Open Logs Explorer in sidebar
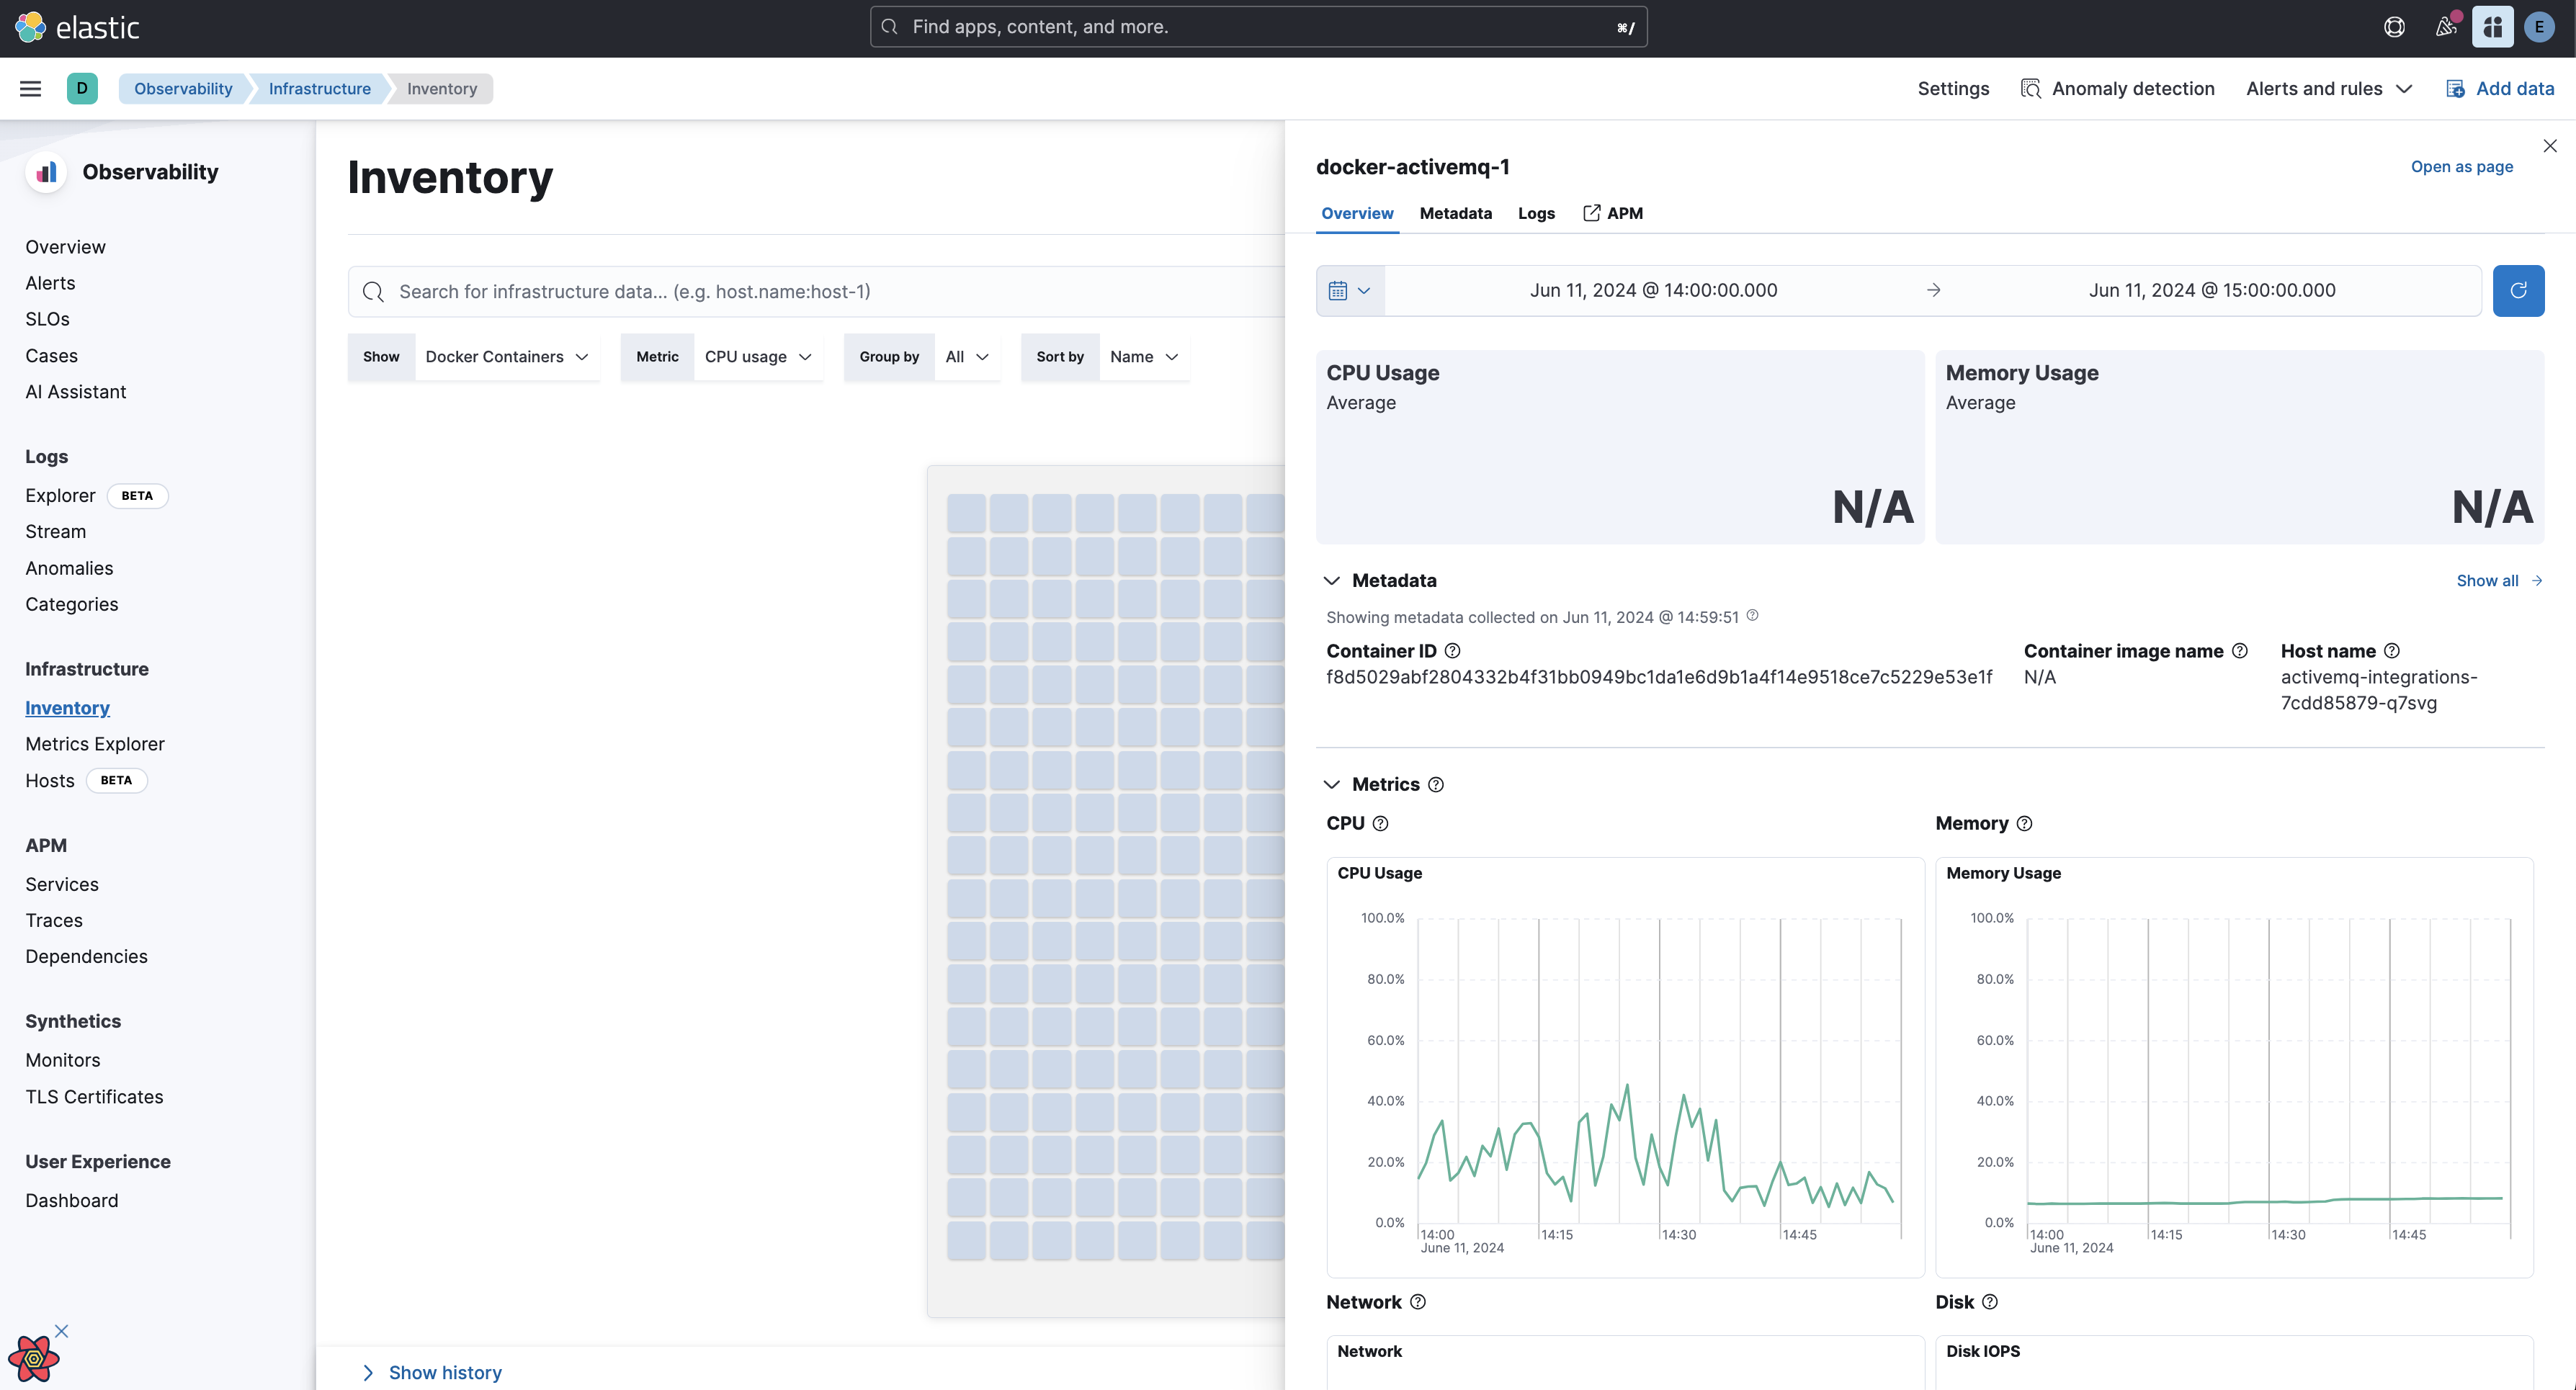This screenshot has height=1390, width=2576. pyautogui.click(x=60, y=496)
